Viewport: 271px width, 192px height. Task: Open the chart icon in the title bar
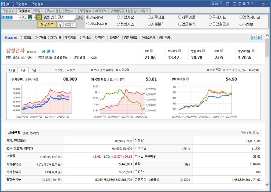(x=228, y=4)
